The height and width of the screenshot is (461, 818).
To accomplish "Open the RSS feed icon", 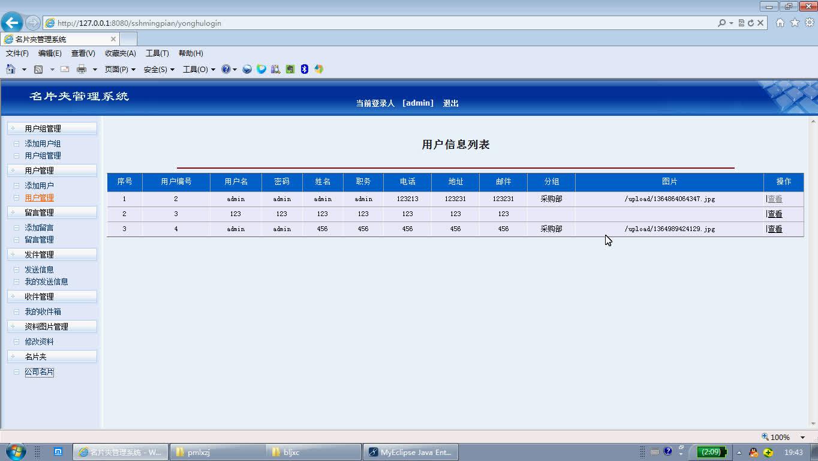I will [x=37, y=69].
